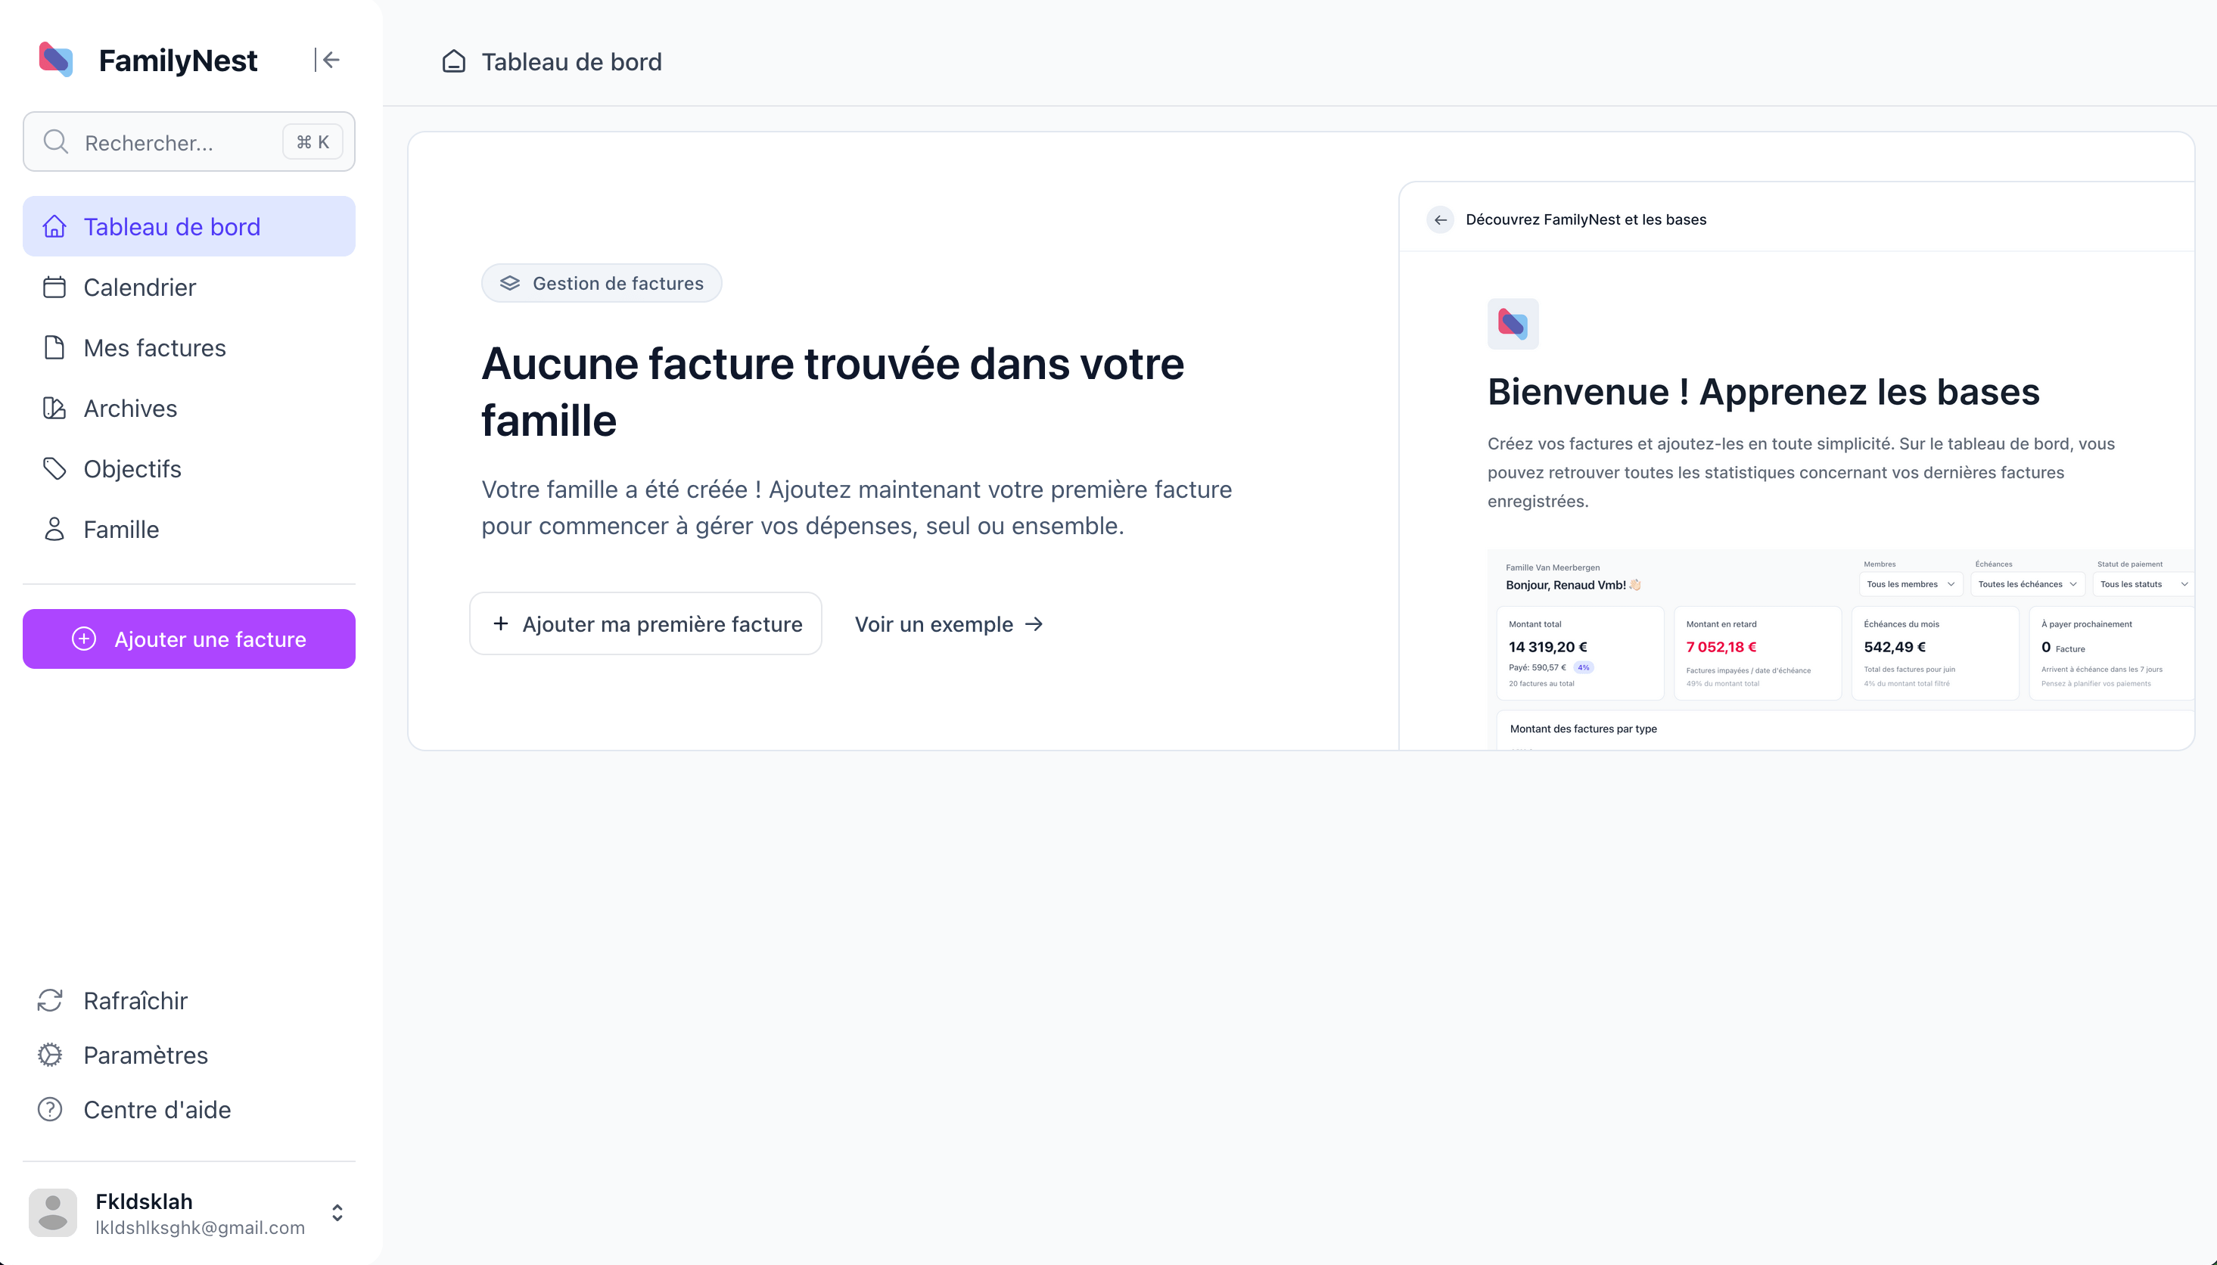Click the back arrow in the welcome panel

(1441, 219)
